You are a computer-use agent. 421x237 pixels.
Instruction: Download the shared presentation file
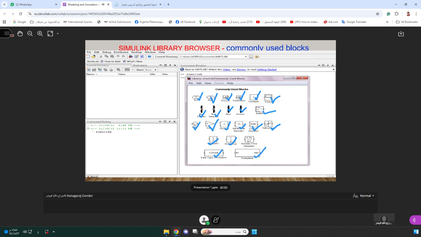(401, 34)
